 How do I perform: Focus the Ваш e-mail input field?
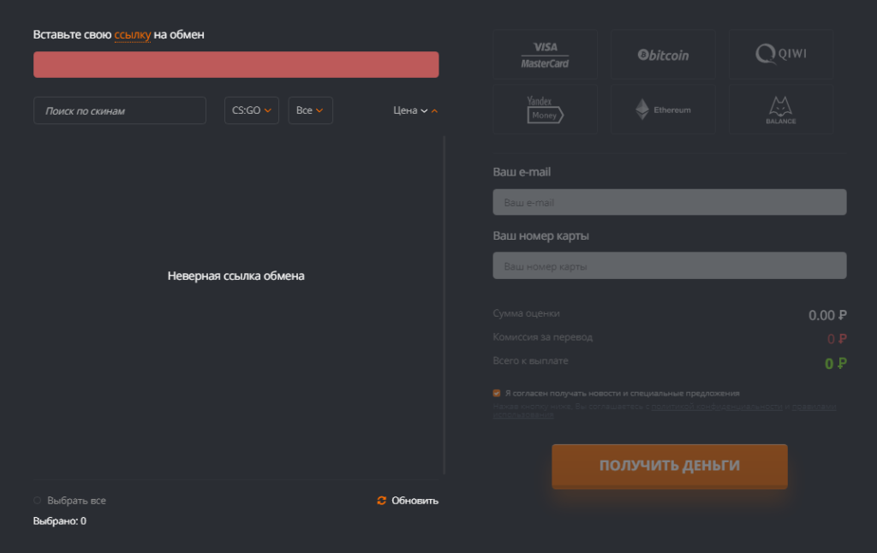click(670, 202)
